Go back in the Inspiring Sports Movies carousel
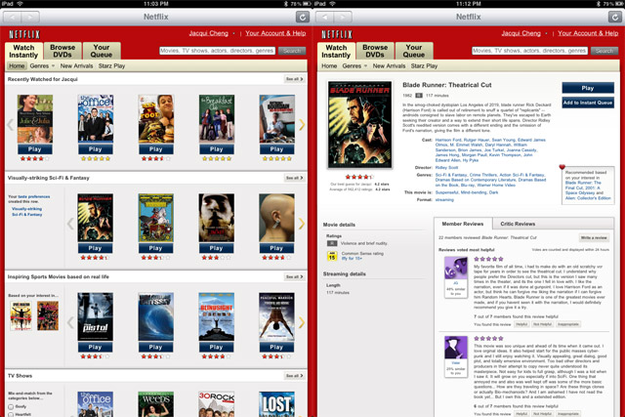The height and width of the screenshot is (417, 625). click(70, 322)
